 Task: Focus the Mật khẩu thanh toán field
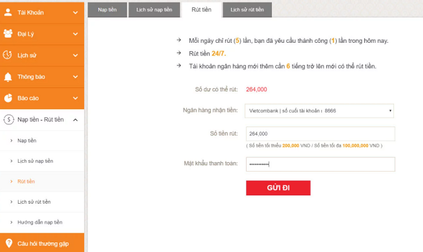click(x=320, y=164)
